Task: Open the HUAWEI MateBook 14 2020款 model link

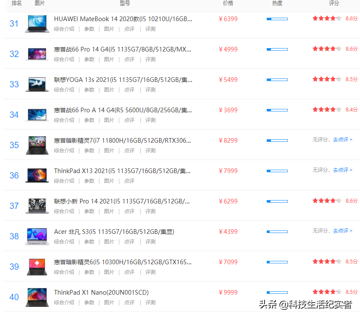Action: click(x=123, y=19)
